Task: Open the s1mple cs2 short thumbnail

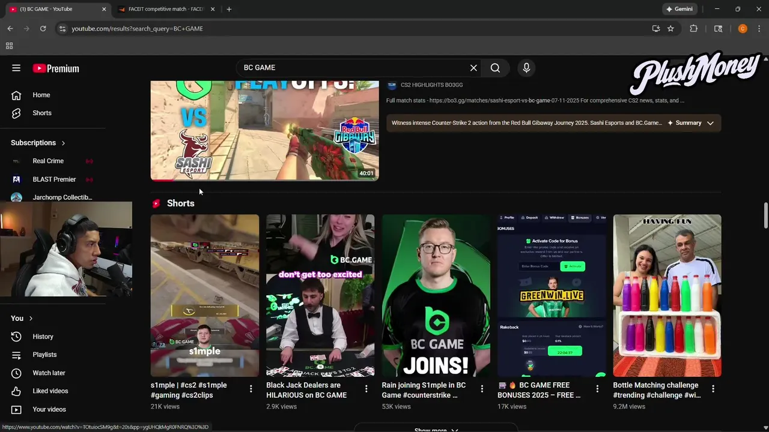Action: 205,295
